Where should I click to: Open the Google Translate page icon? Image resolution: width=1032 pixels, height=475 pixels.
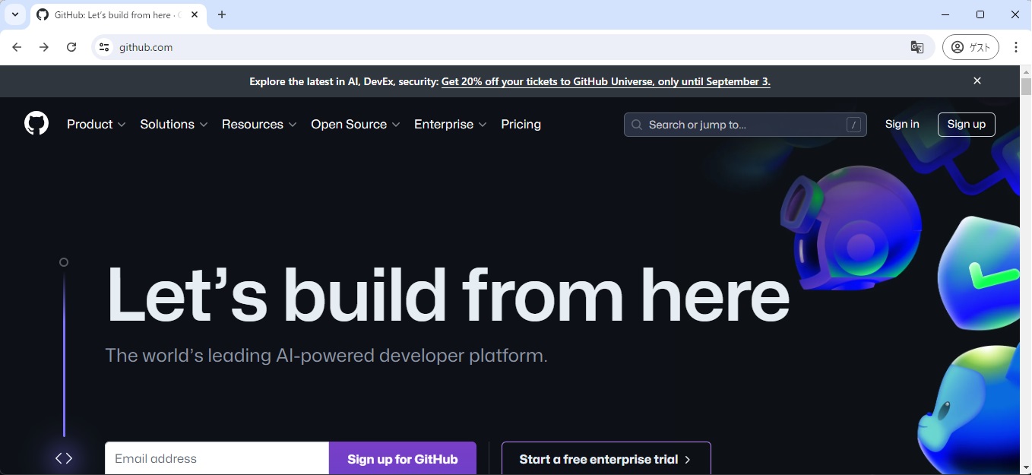point(917,47)
